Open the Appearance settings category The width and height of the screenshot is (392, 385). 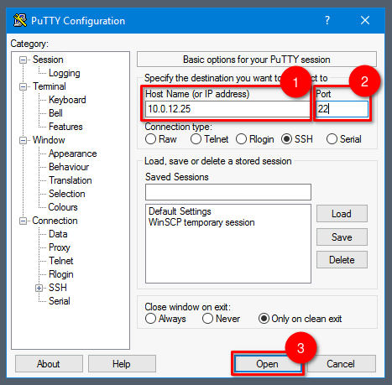point(72,153)
